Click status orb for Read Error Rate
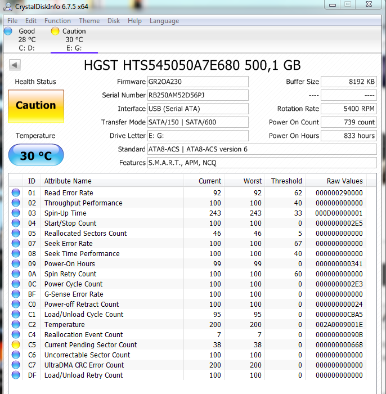 [16, 192]
